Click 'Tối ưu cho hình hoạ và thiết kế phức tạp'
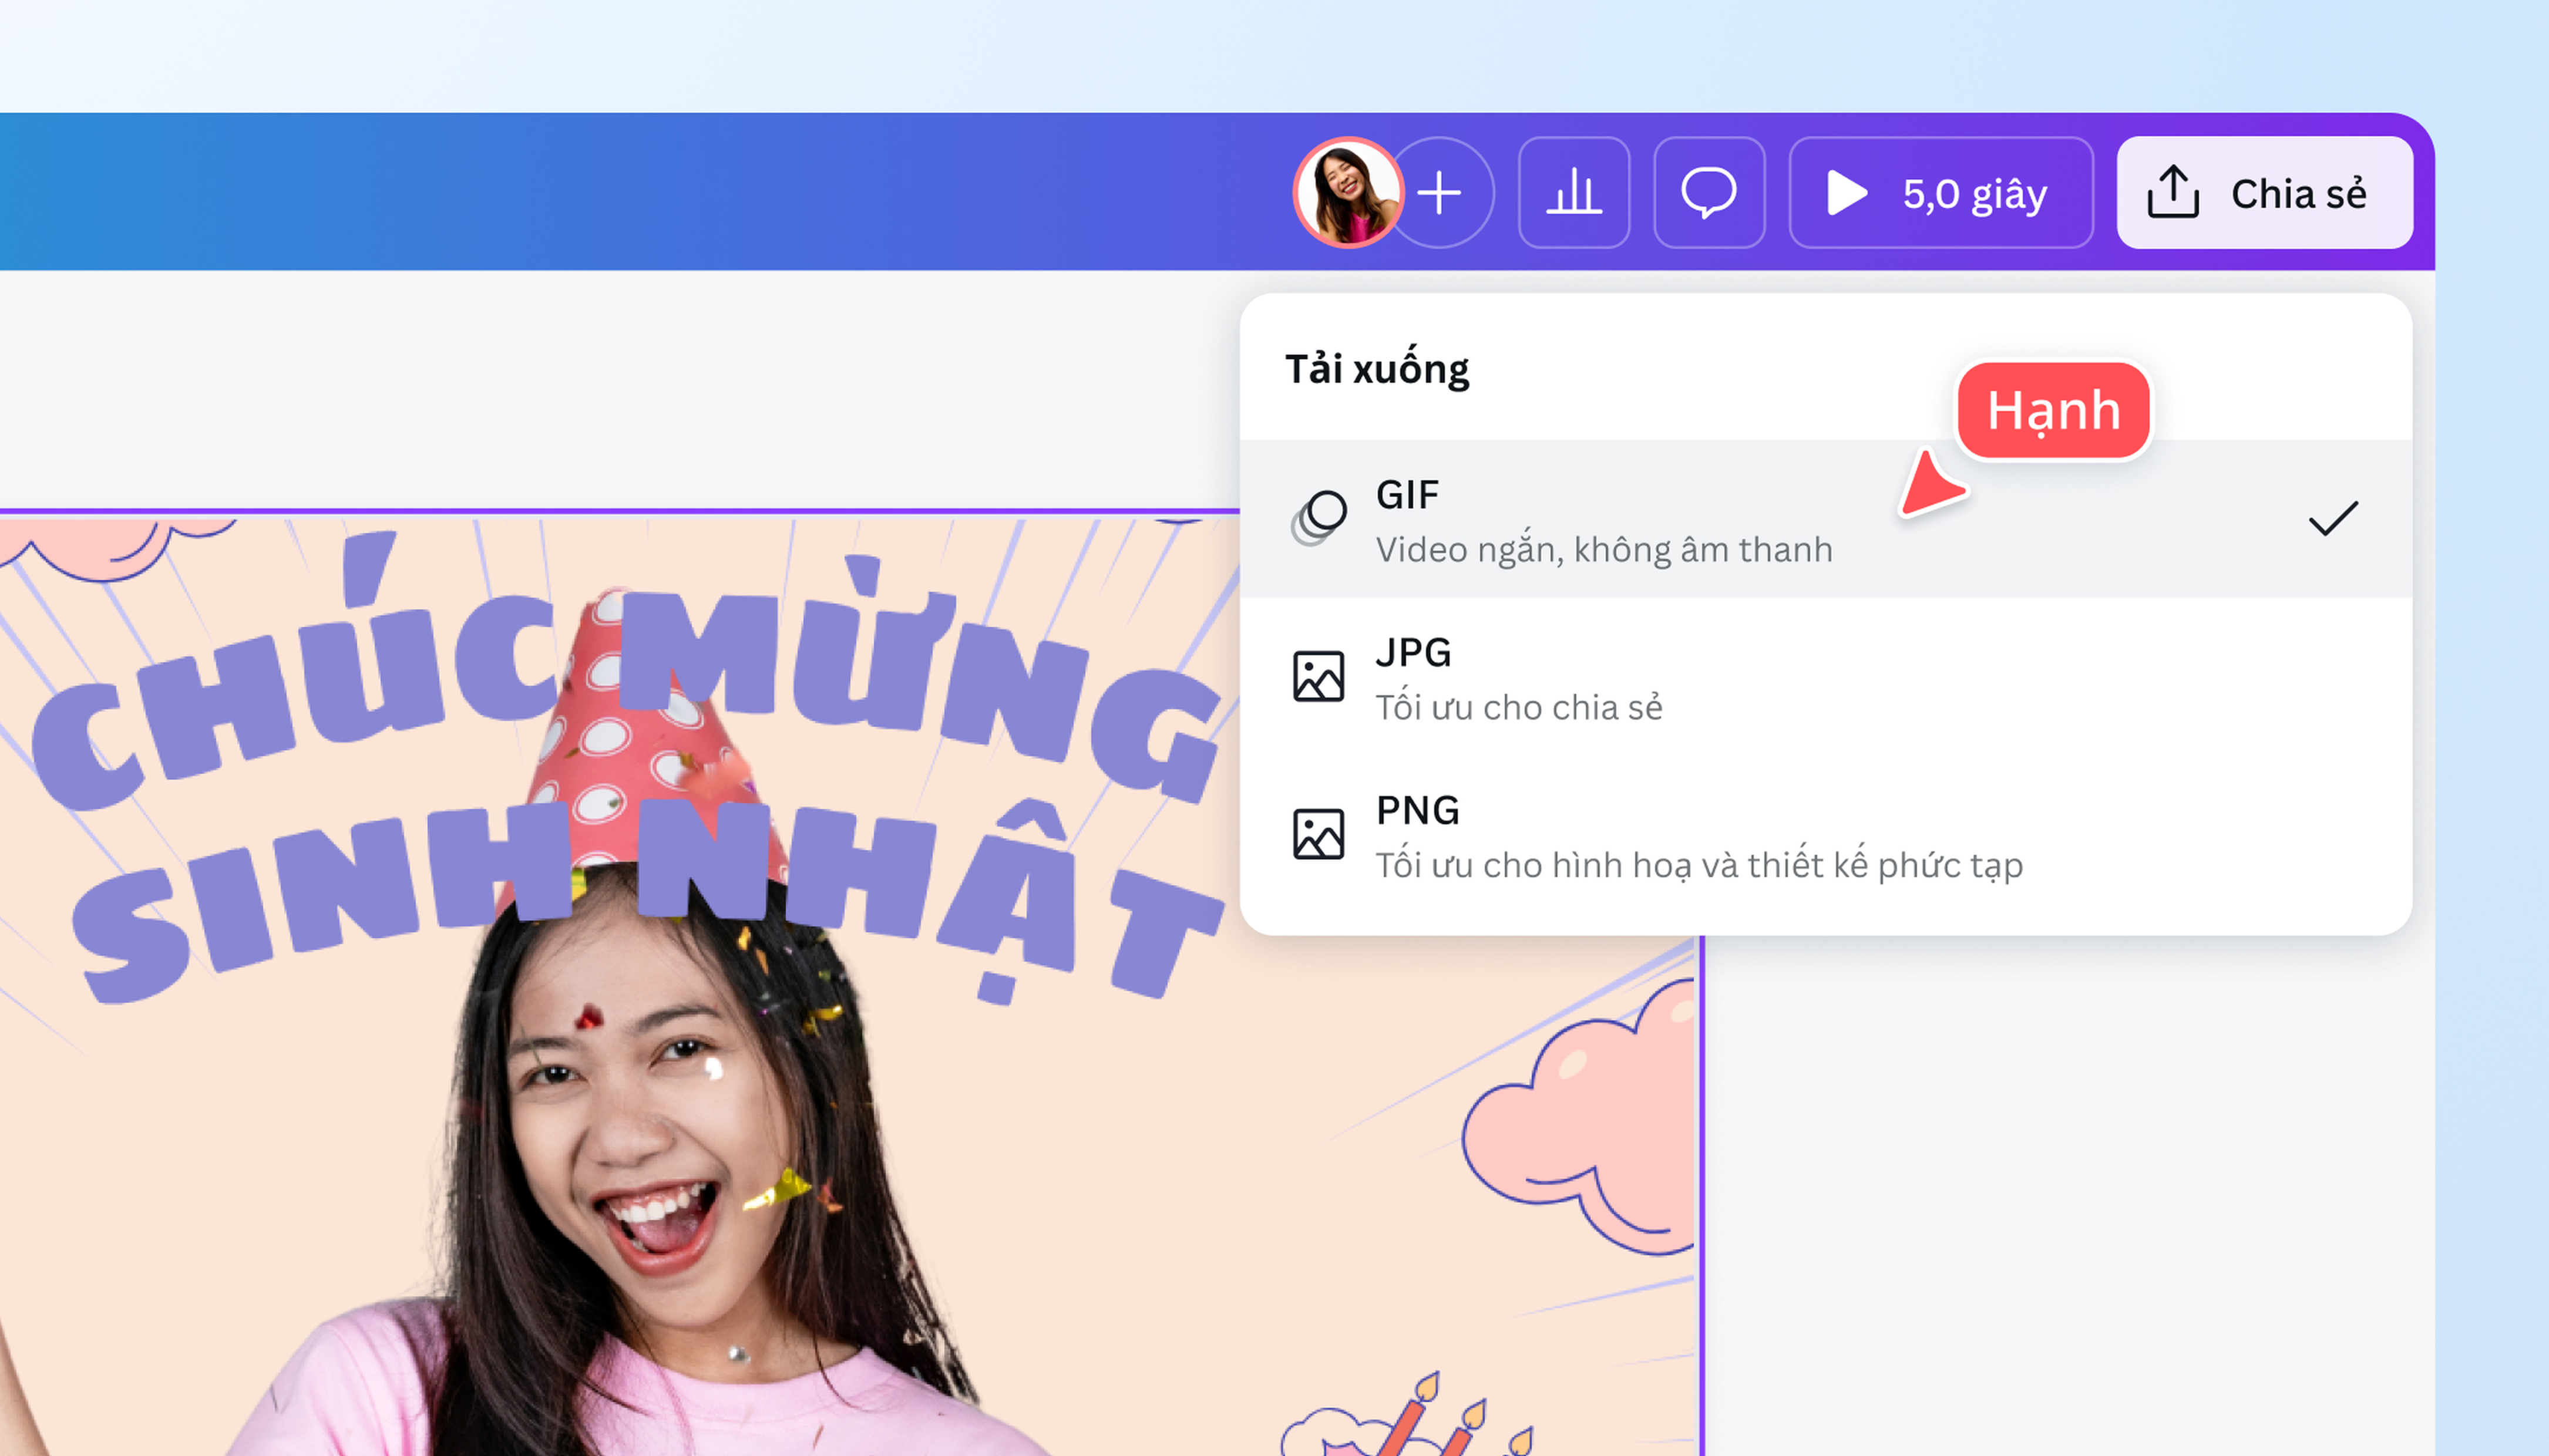This screenshot has width=2549, height=1456. 1699,865
